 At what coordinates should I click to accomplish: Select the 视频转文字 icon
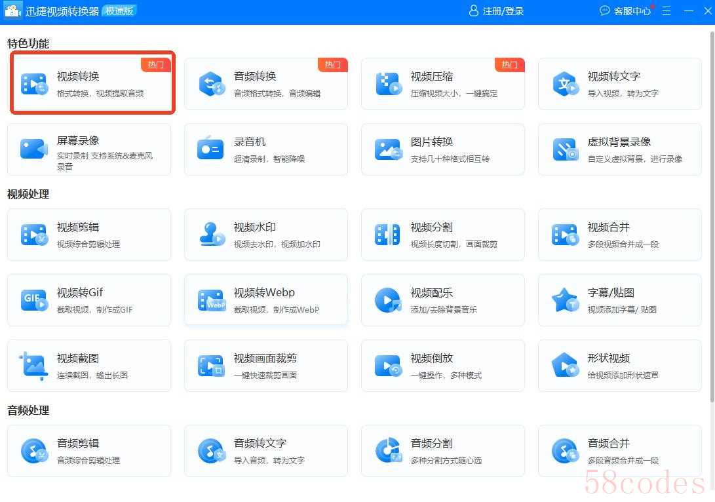click(566, 84)
